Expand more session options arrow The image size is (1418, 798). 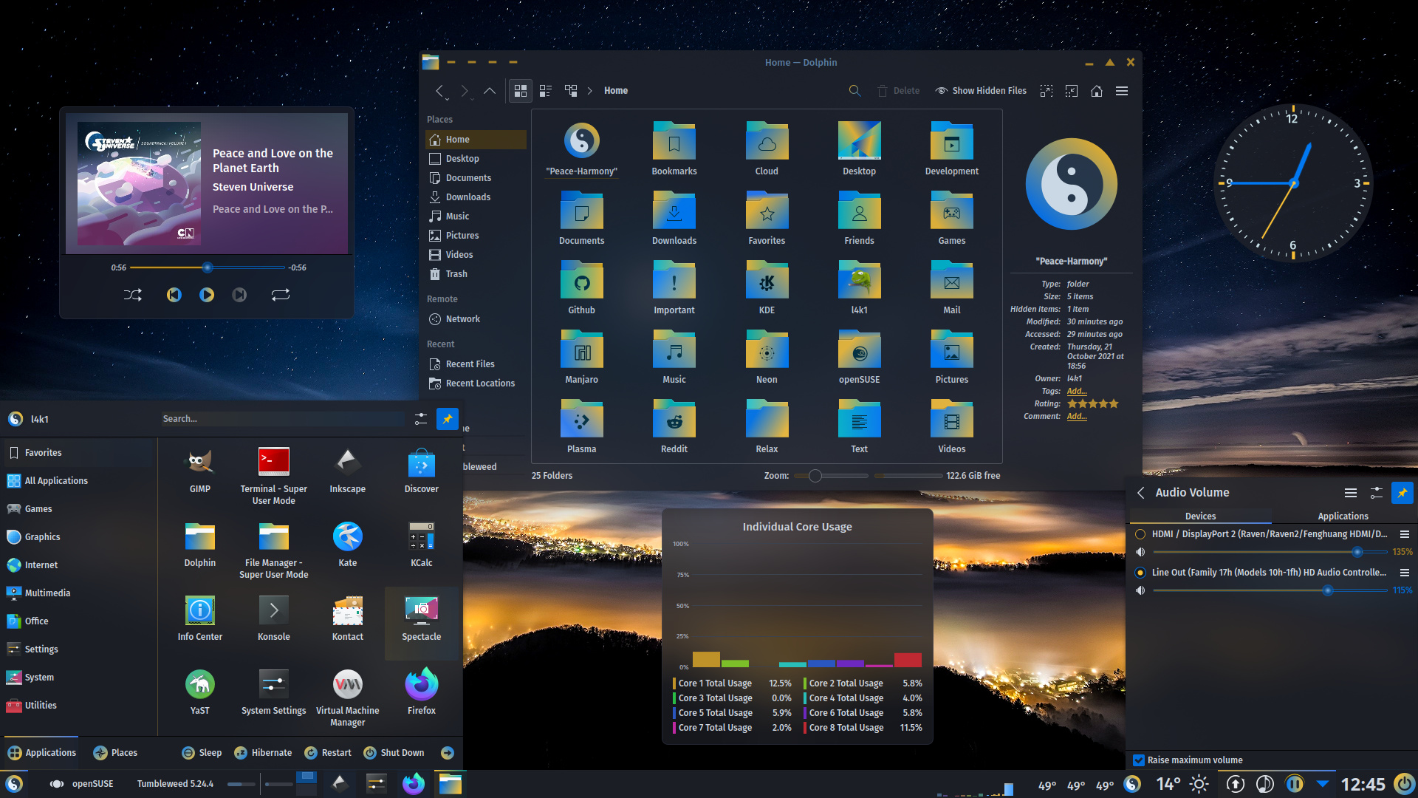click(x=448, y=753)
